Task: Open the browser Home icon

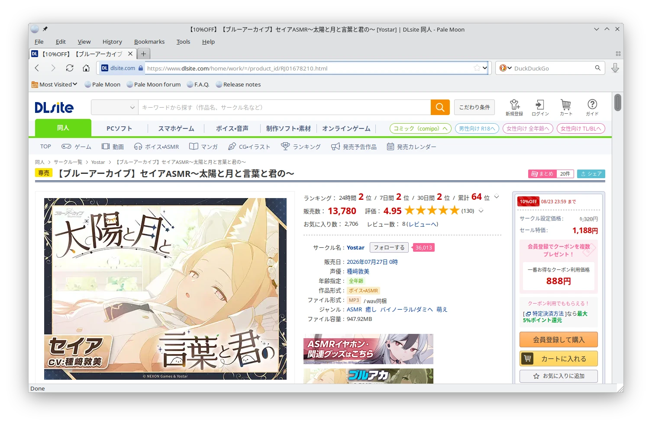Action: point(86,68)
